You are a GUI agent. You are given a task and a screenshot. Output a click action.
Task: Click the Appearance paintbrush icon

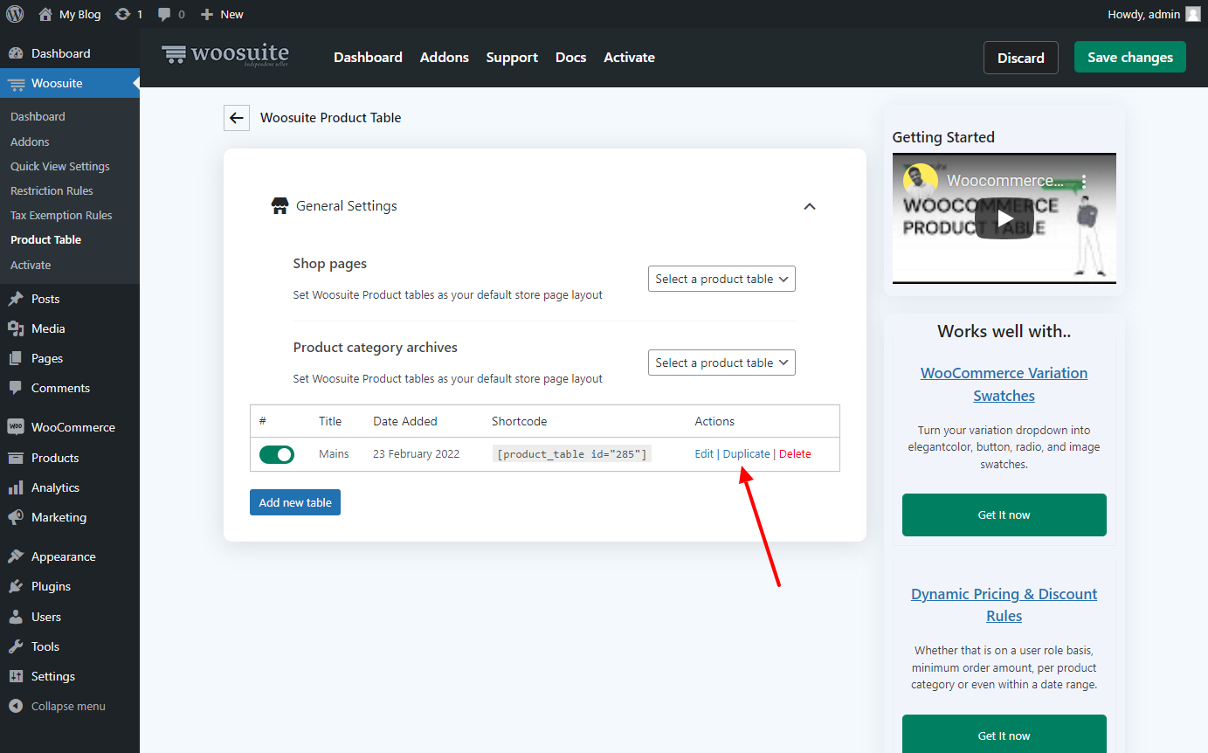(16, 556)
